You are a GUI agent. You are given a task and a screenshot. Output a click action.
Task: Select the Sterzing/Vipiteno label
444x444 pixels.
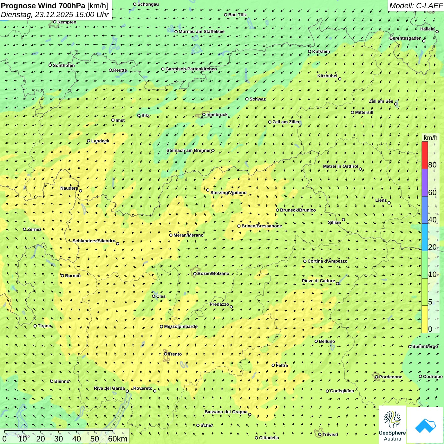228,193
